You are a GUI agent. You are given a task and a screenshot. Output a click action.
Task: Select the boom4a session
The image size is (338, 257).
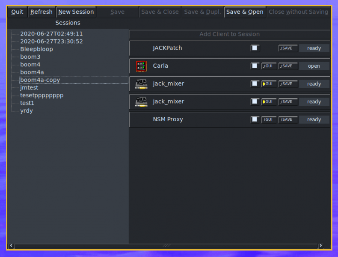(x=32, y=72)
